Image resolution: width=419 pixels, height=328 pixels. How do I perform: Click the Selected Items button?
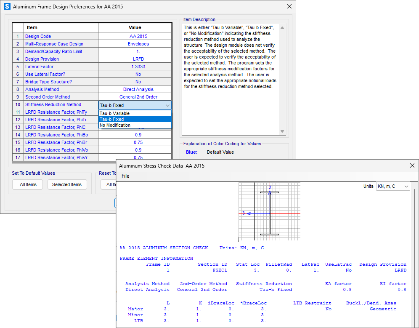pyautogui.click(x=67, y=184)
